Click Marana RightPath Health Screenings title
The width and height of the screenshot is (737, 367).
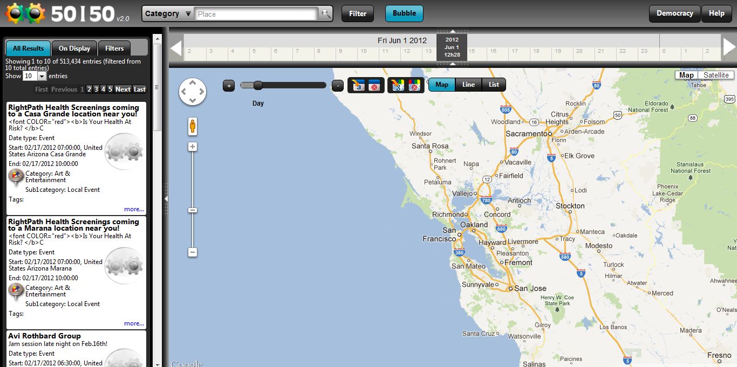[x=73, y=225]
